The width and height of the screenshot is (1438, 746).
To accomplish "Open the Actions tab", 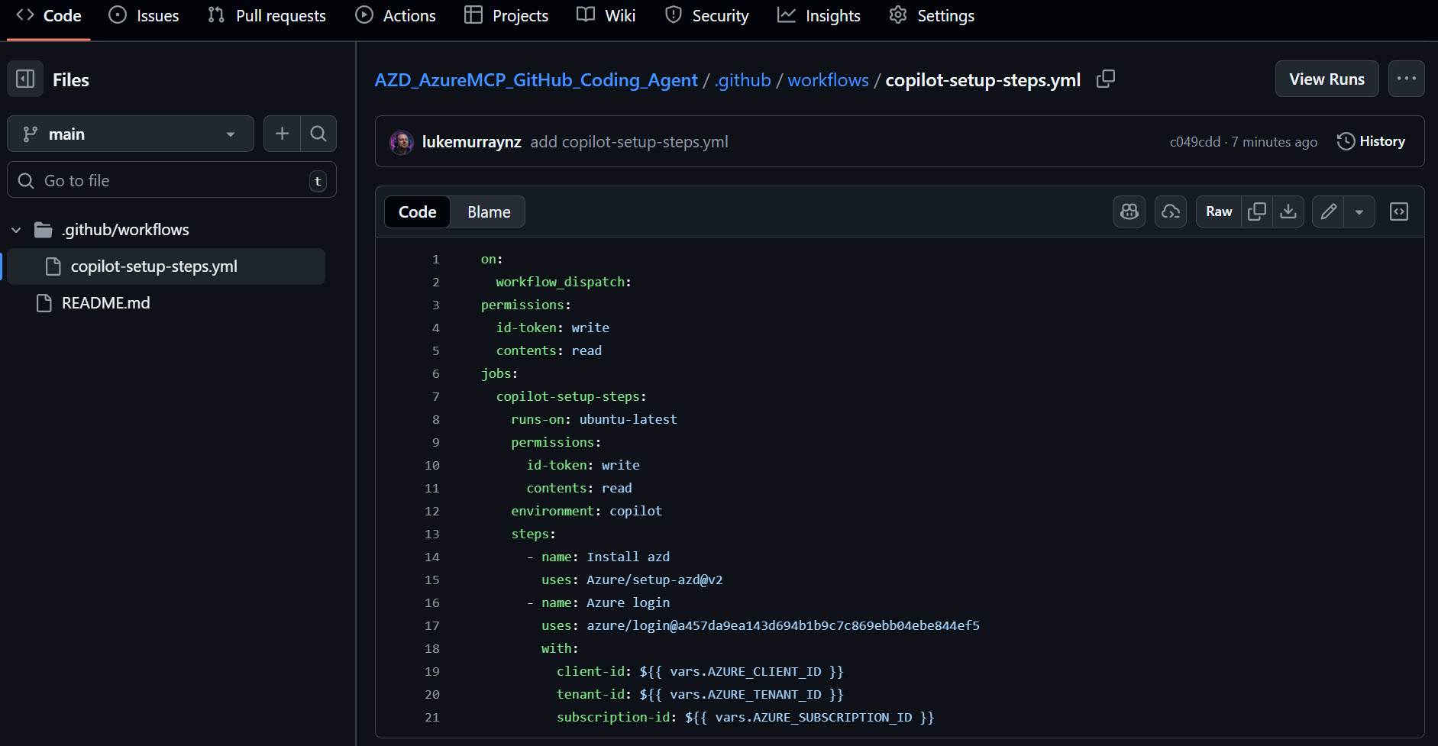I will 395,15.
